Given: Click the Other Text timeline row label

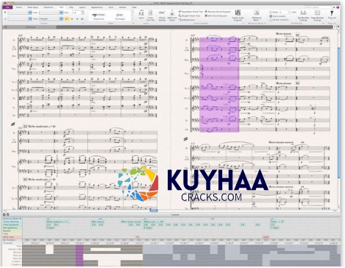Looking at the screenshot, I should point(12,237).
